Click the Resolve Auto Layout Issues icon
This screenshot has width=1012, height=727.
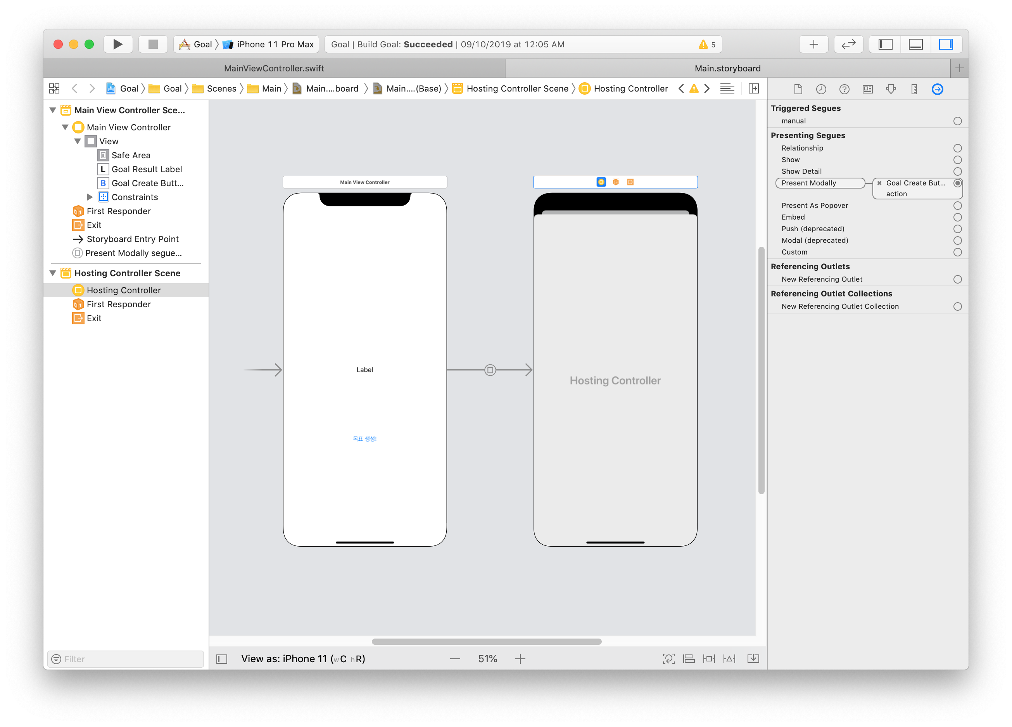tap(729, 659)
